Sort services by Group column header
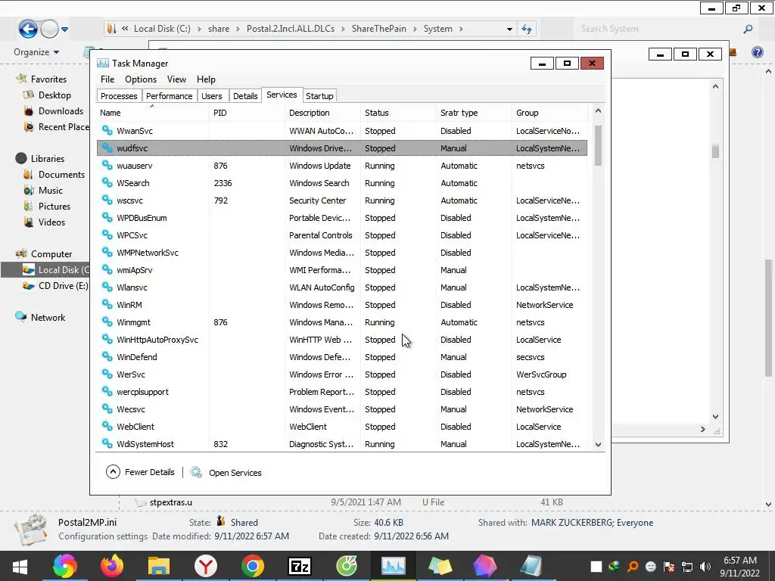This screenshot has width=775, height=581. 549,113
